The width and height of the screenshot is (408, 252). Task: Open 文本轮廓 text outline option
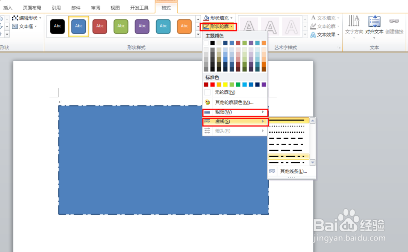click(325, 26)
